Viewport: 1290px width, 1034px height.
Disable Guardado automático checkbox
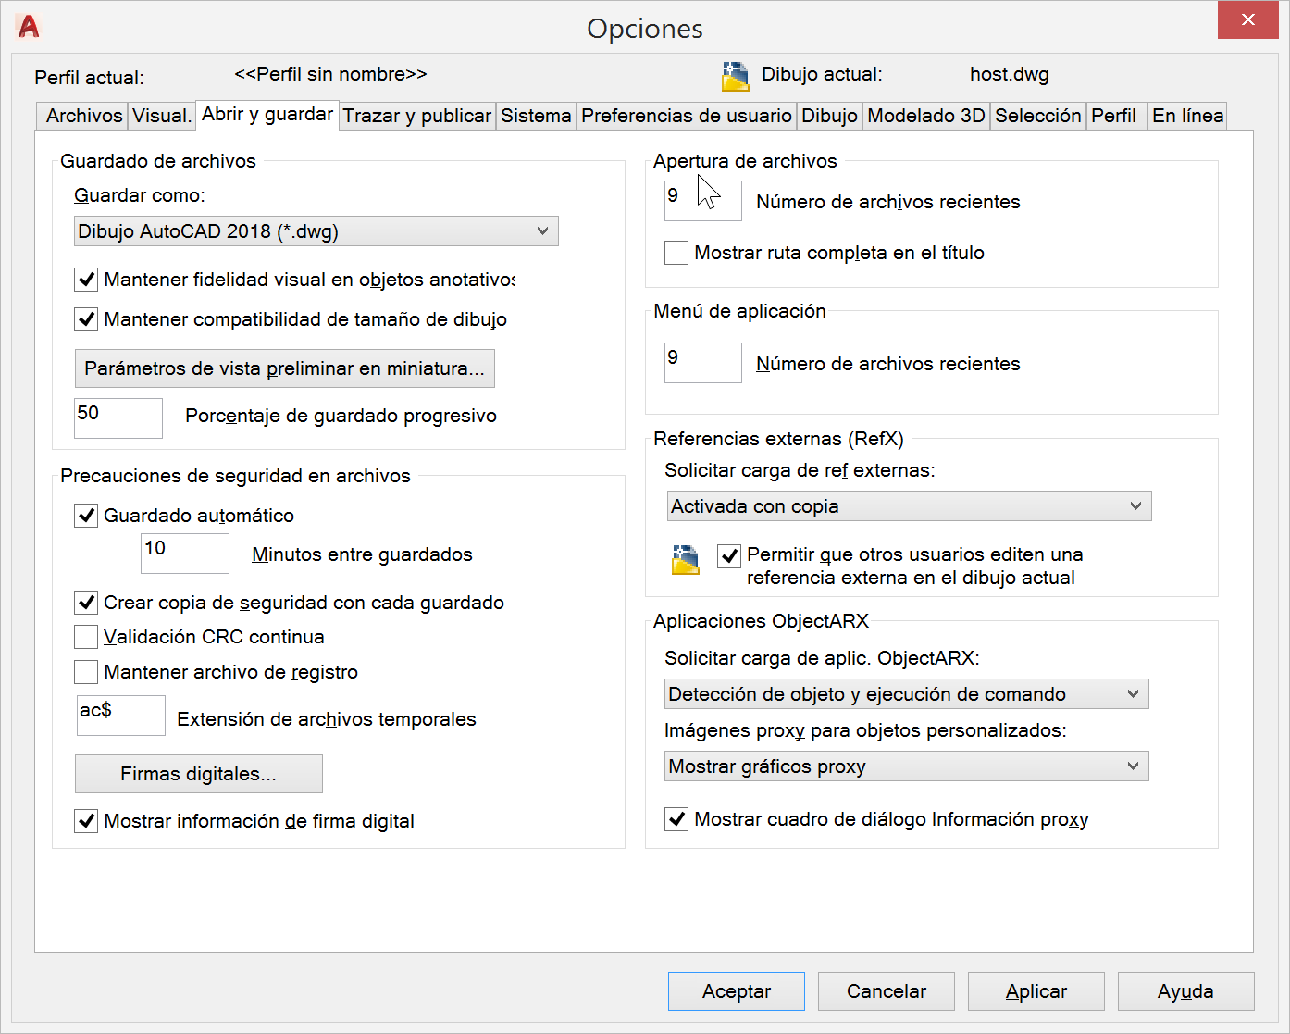point(86,516)
